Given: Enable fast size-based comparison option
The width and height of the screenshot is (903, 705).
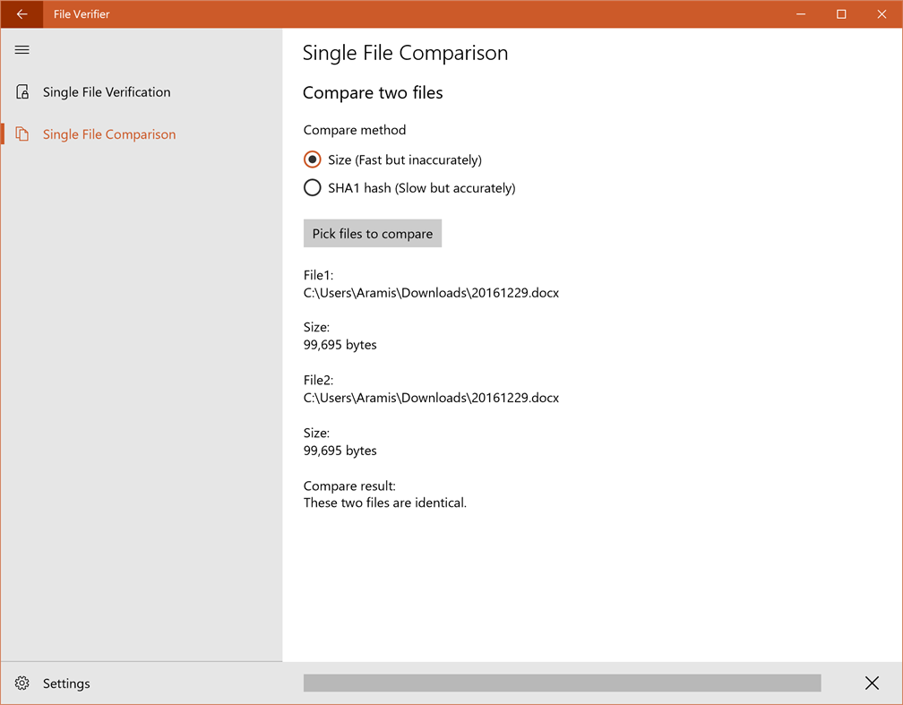Looking at the screenshot, I should point(312,159).
